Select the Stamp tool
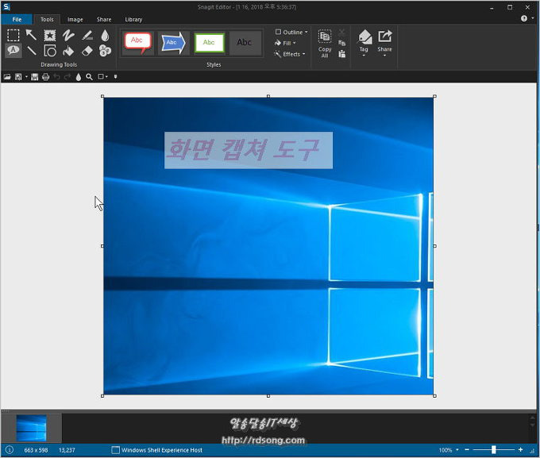The height and width of the screenshot is (458, 540). coord(50,35)
